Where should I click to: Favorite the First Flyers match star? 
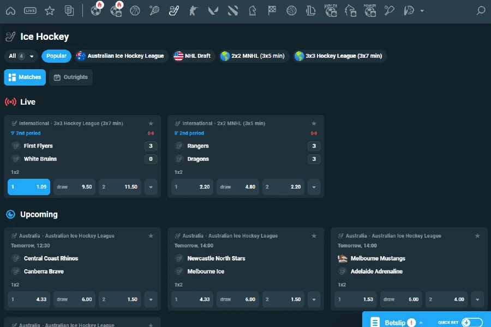(x=151, y=124)
